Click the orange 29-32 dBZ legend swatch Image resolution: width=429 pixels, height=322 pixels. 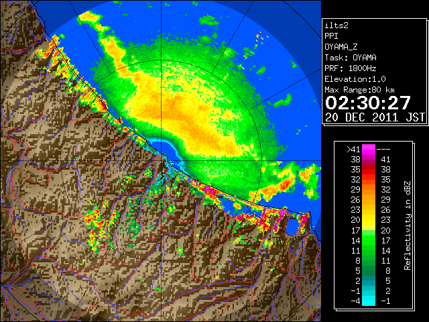point(369,190)
